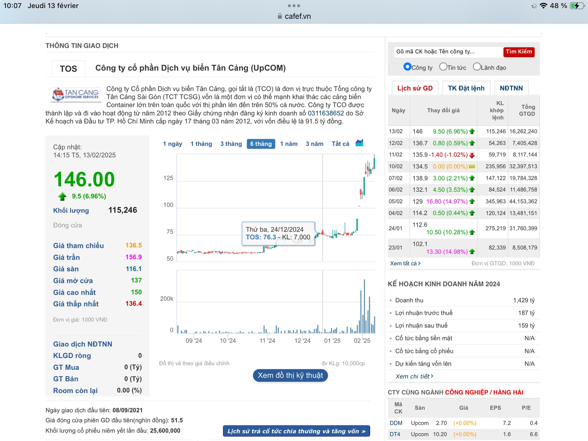Click the tallest volume bar in February

(364, 306)
